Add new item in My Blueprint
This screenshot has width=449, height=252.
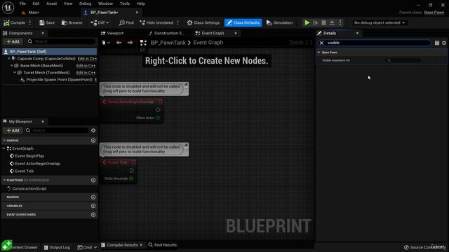[13, 130]
